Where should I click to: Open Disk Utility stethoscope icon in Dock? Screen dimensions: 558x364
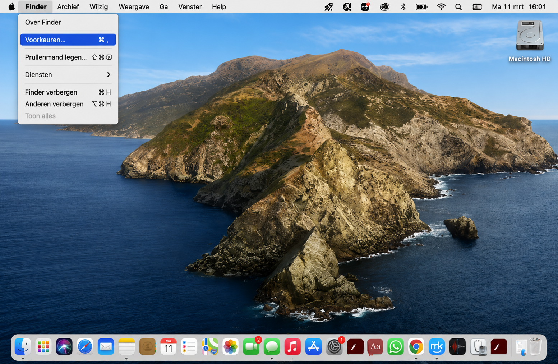point(478,347)
